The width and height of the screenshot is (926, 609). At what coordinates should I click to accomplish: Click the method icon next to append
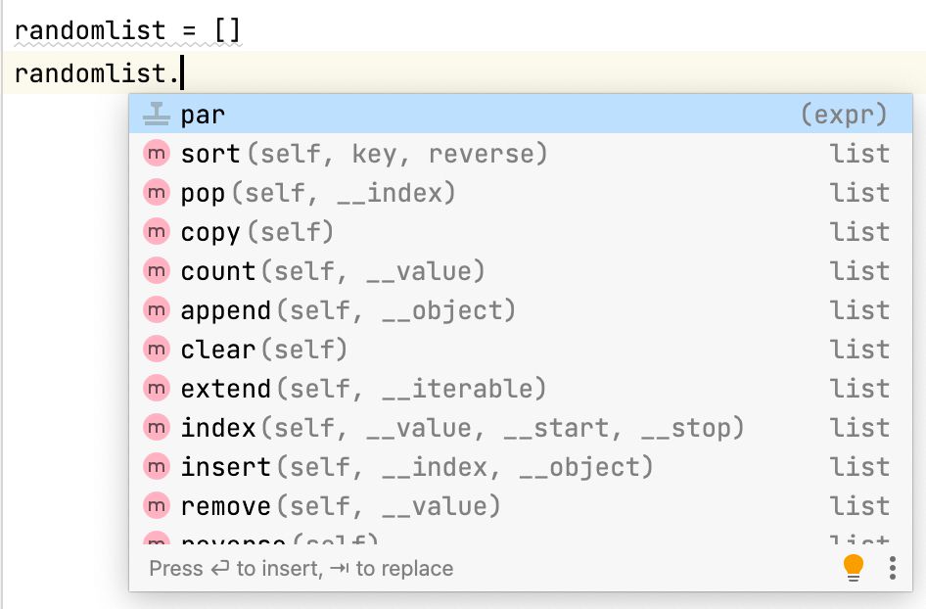tap(157, 310)
